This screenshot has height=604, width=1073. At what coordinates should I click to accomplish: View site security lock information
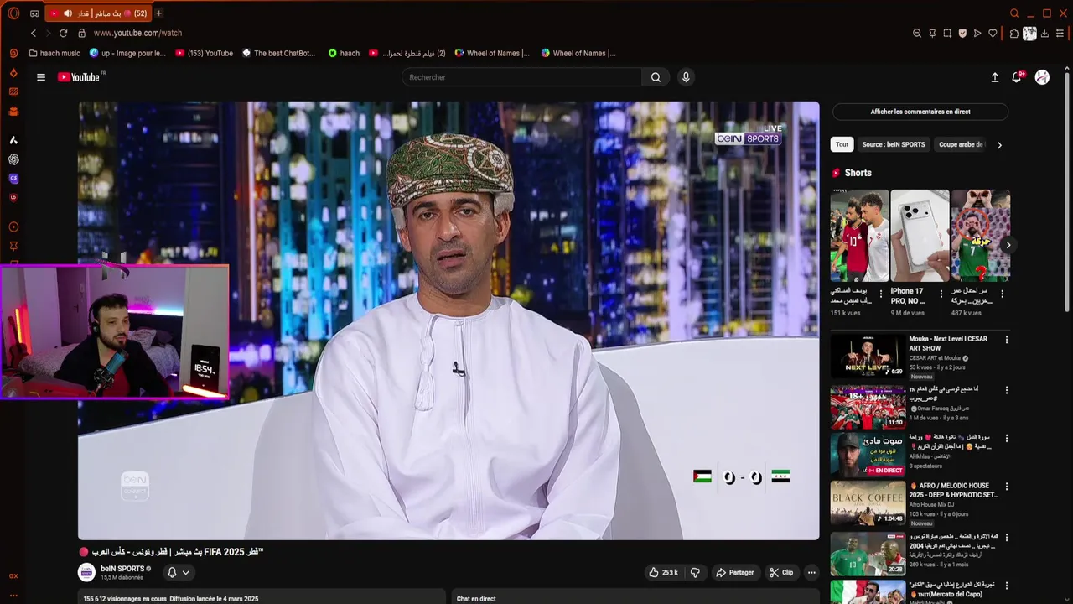click(x=81, y=33)
